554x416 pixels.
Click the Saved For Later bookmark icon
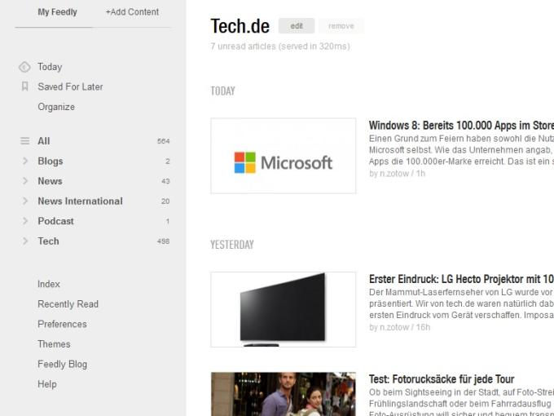pos(24,86)
